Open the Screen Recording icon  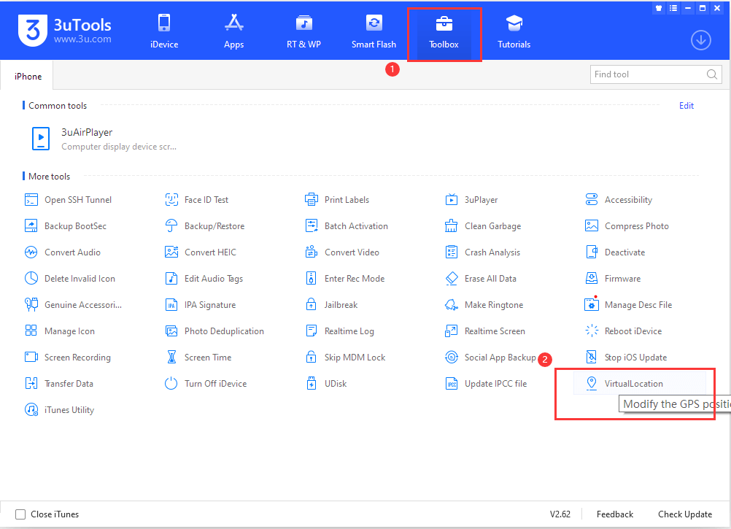(31, 358)
